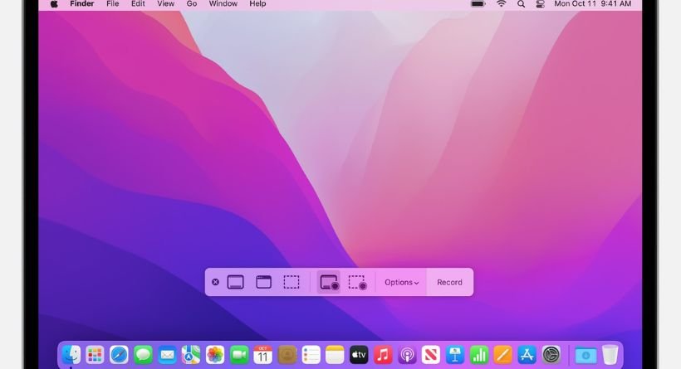Open the Help menu
Screen dimensions: 681x369
coord(257,4)
